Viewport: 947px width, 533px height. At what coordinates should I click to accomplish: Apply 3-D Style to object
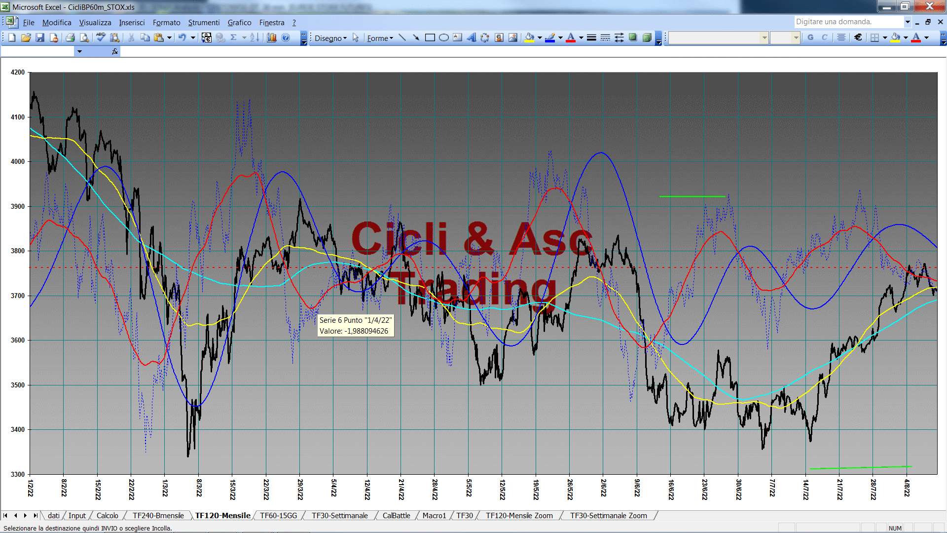(x=647, y=38)
